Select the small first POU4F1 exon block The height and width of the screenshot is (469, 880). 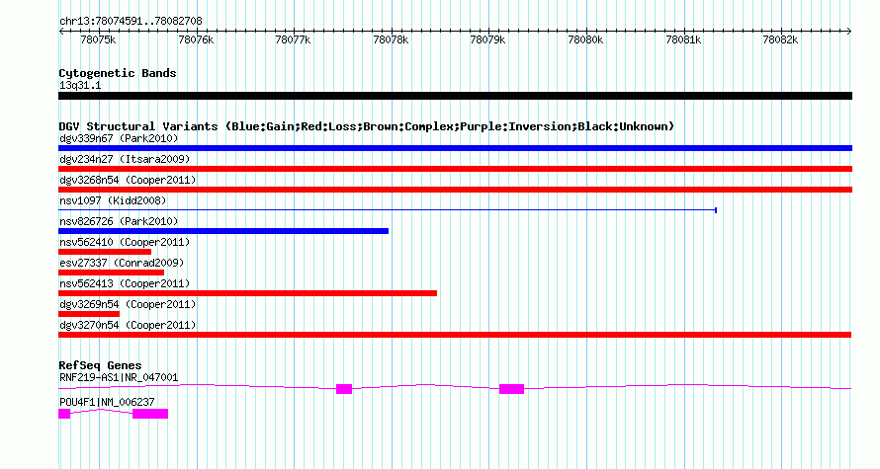pos(64,414)
